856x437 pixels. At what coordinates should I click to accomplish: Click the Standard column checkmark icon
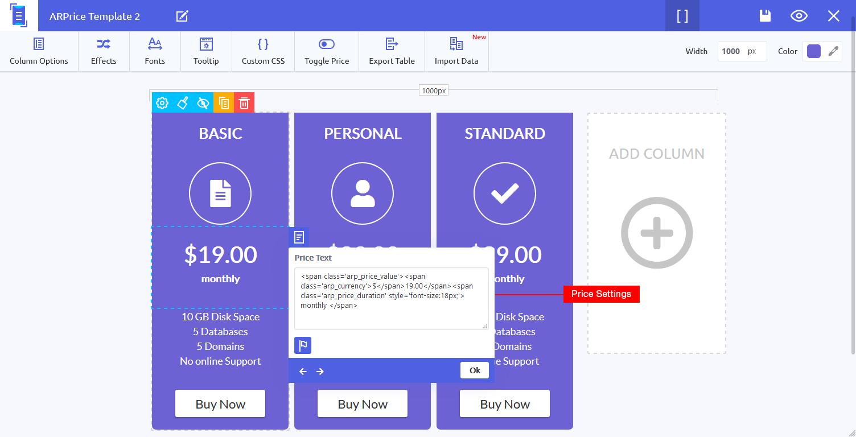tap(505, 193)
